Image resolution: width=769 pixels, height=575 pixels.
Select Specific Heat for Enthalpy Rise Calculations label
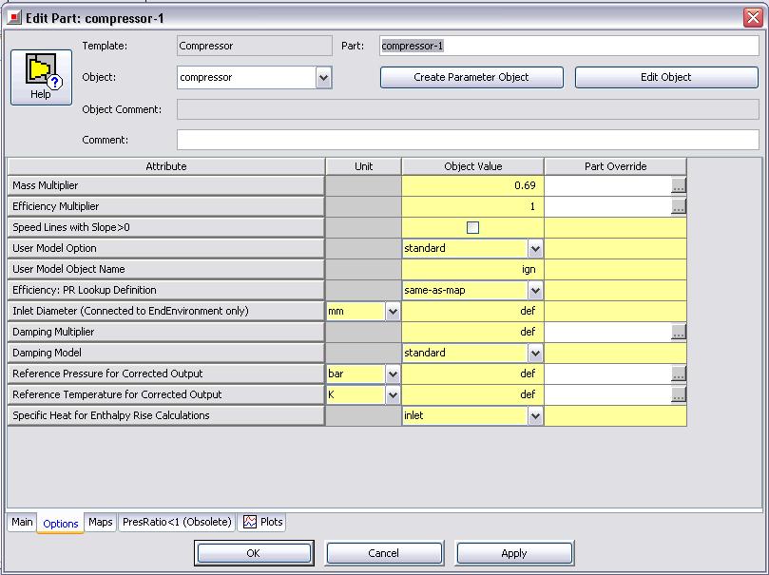(165, 415)
